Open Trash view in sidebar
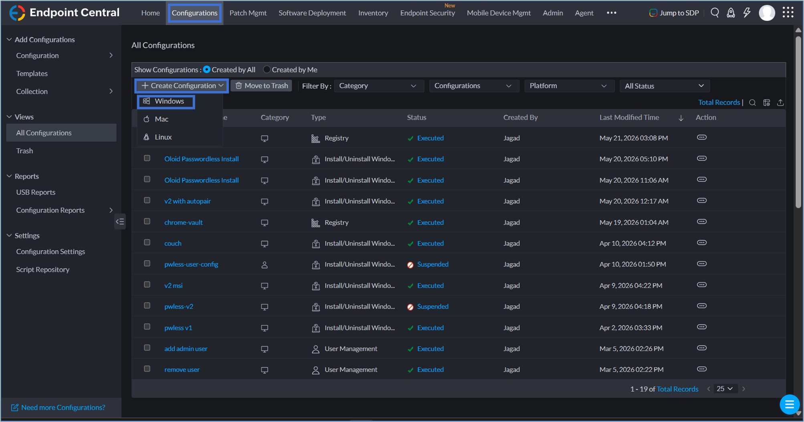Viewport: 804px width, 422px height. [24, 151]
